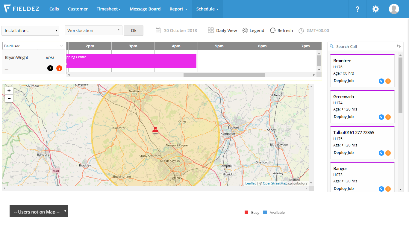Click the red info icon on Bryan Wright's row
Screen dimensions: 409x230
click(x=59, y=68)
